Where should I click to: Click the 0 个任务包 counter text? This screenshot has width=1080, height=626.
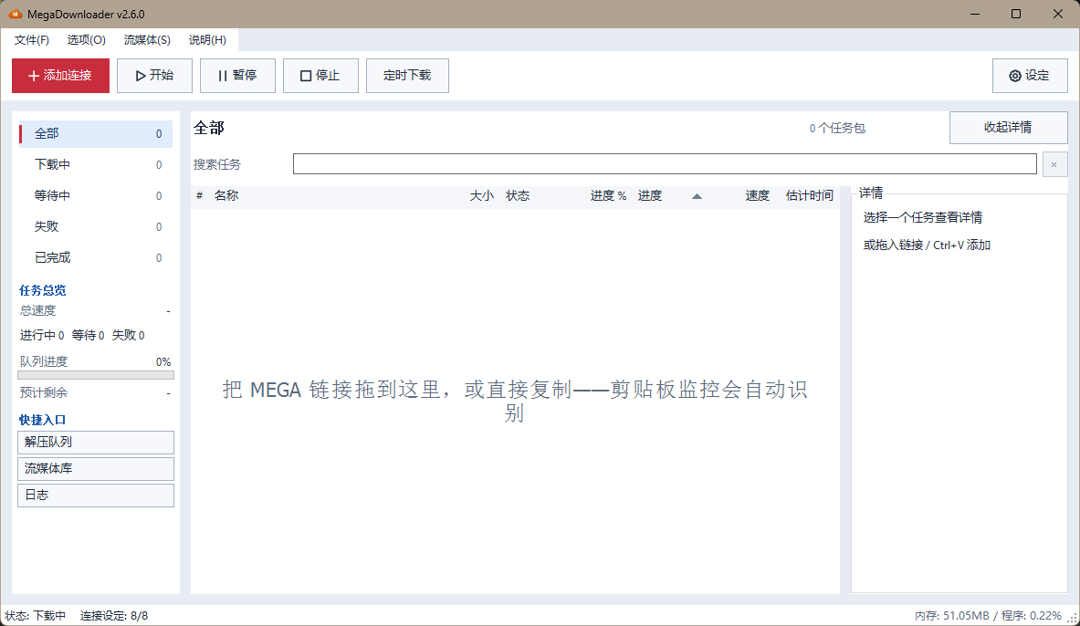[x=837, y=128]
